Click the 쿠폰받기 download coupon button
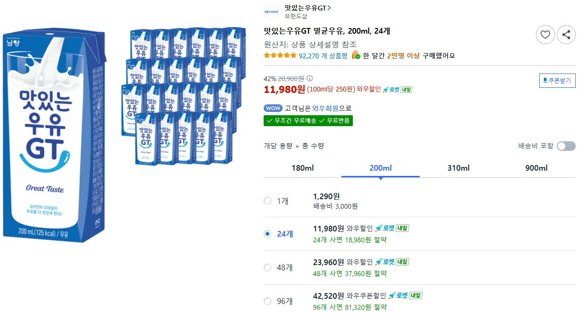580x322 pixels. point(557,81)
